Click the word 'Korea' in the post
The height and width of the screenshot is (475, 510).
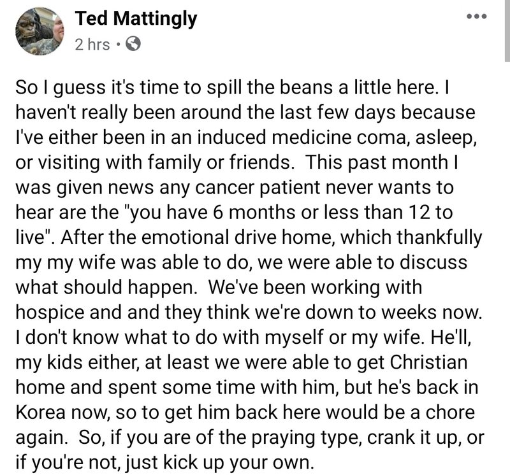tap(41, 413)
